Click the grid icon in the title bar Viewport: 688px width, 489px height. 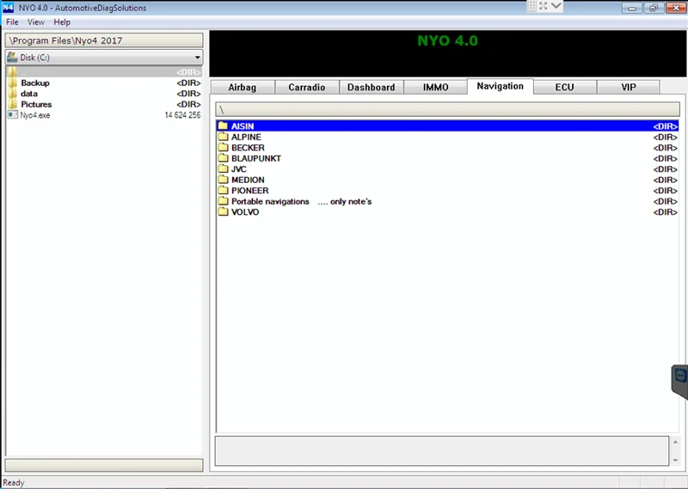tap(531, 6)
